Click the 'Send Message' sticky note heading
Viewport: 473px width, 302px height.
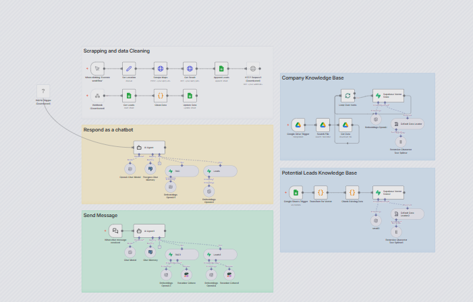(101, 216)
